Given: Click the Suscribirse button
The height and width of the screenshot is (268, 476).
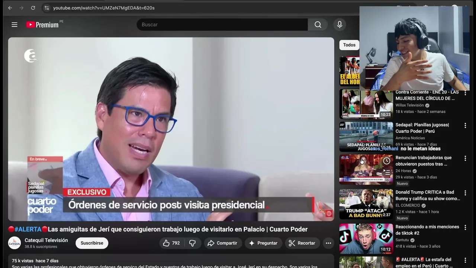Looking at the screenshot, I should point(92,243).
